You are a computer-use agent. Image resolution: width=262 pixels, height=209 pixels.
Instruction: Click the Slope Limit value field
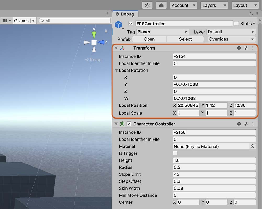coord(214,174)
